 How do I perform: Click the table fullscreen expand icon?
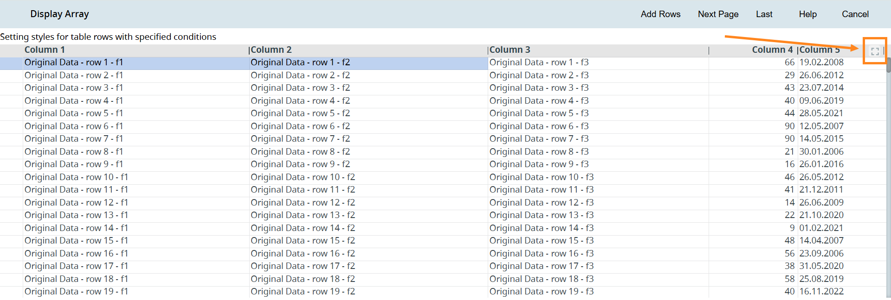point(875,51)
